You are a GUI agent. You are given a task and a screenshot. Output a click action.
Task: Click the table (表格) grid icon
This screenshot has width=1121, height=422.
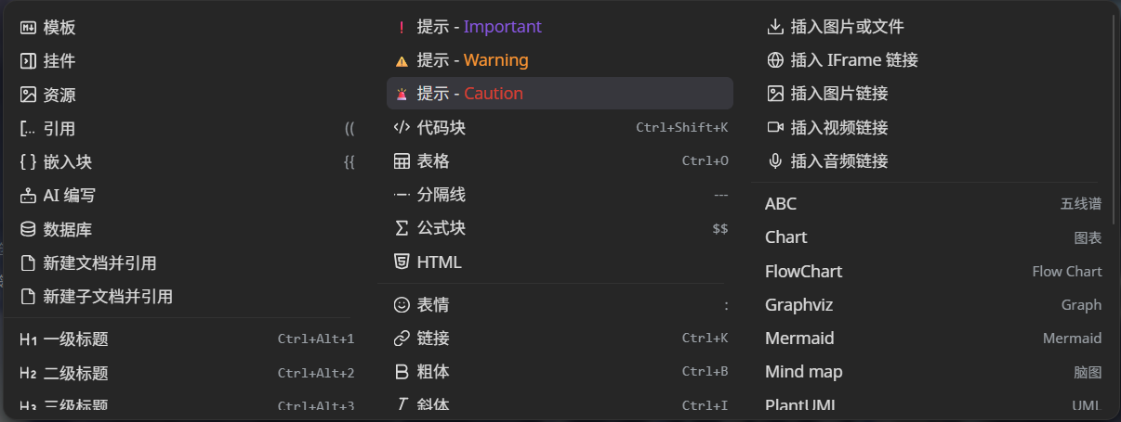pyautogui.click(x=402, y=161)
